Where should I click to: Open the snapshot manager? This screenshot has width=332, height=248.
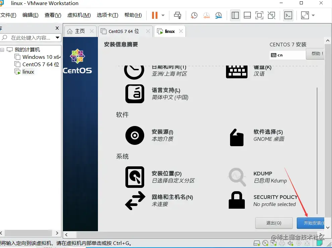pyautogui.click(x=219, y=15)
